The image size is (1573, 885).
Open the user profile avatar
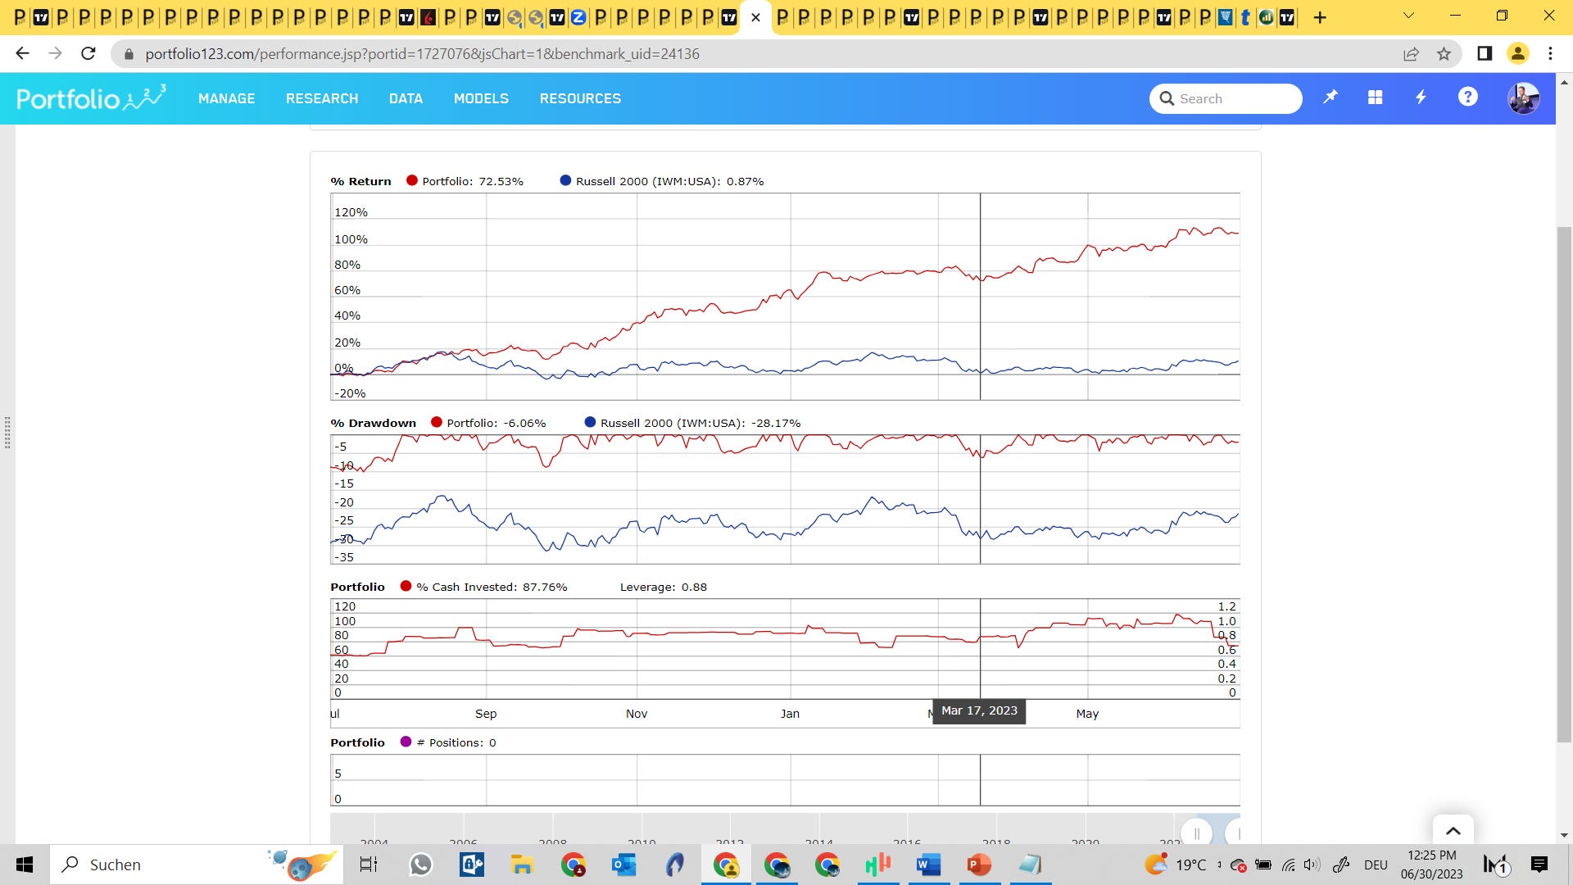(1523, 98)
